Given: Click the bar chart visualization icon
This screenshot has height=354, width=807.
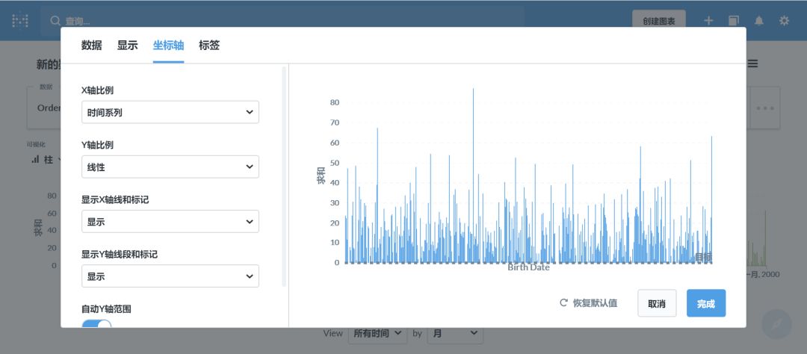Looking at the screenshot, I should [x=35, y=160].
